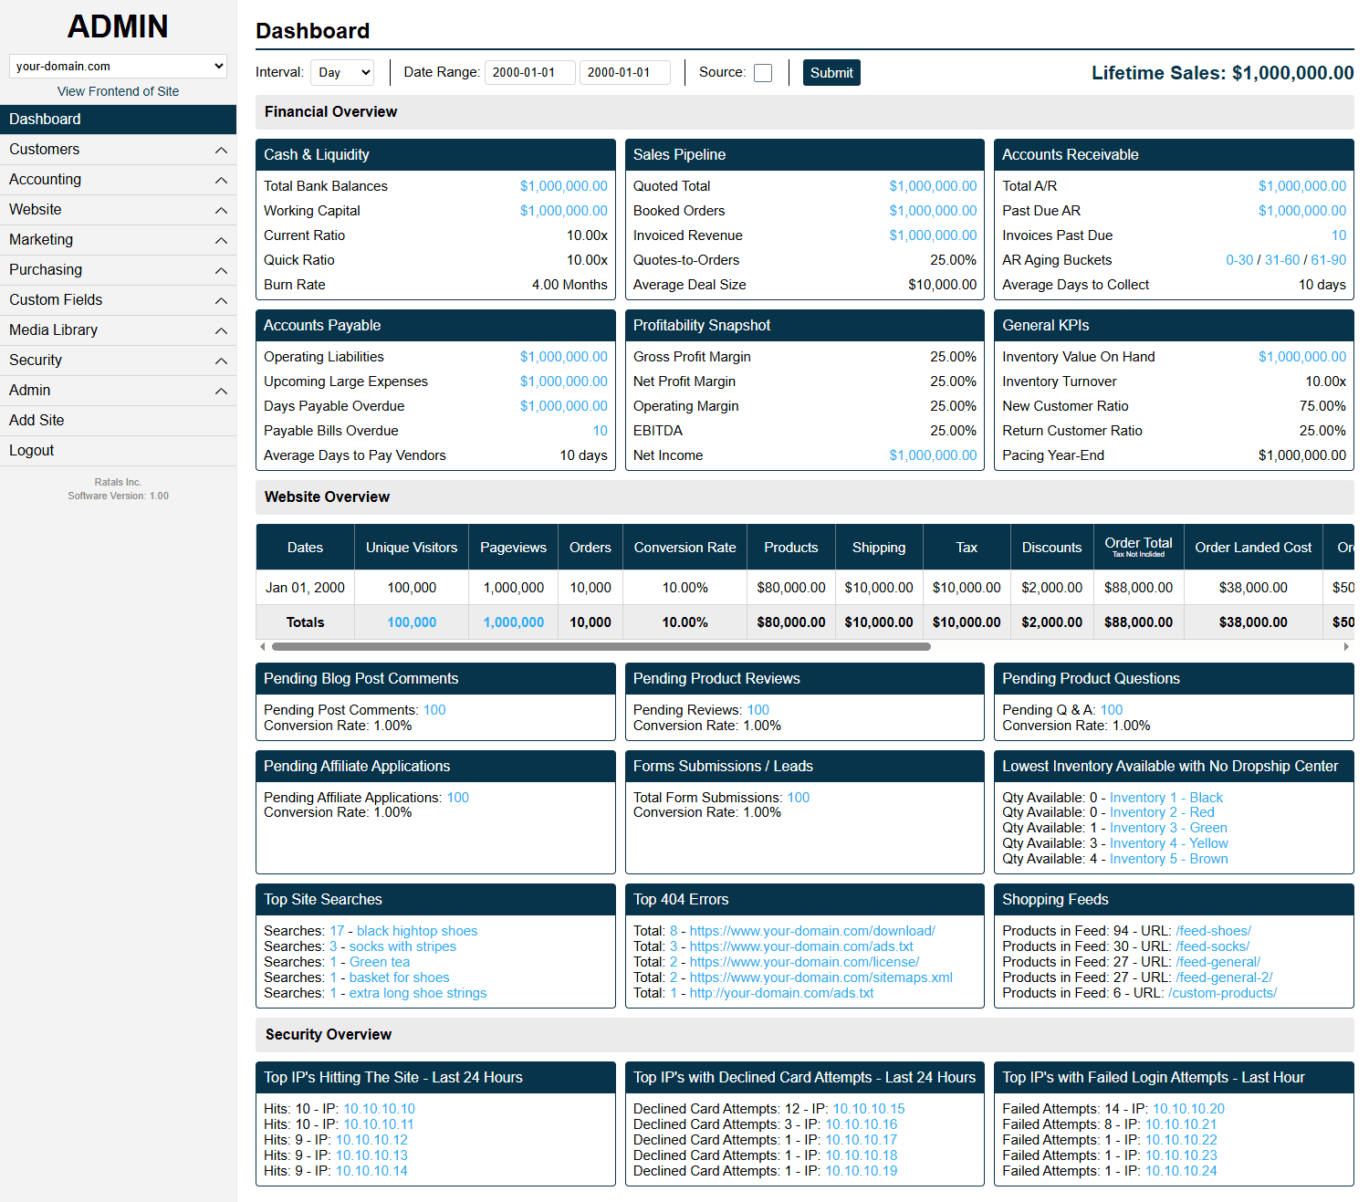Click View Frontend of Site
The height and width of the screenshot is (1202, 1369).
pyautogui.click(x=118, y=90)
